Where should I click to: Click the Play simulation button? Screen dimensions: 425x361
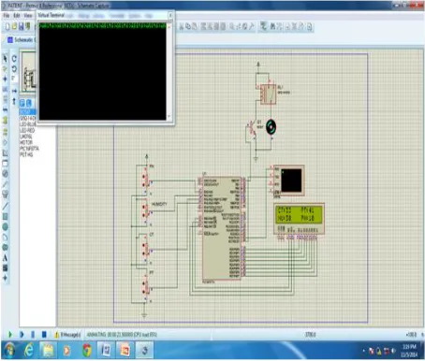coord(10,335)
